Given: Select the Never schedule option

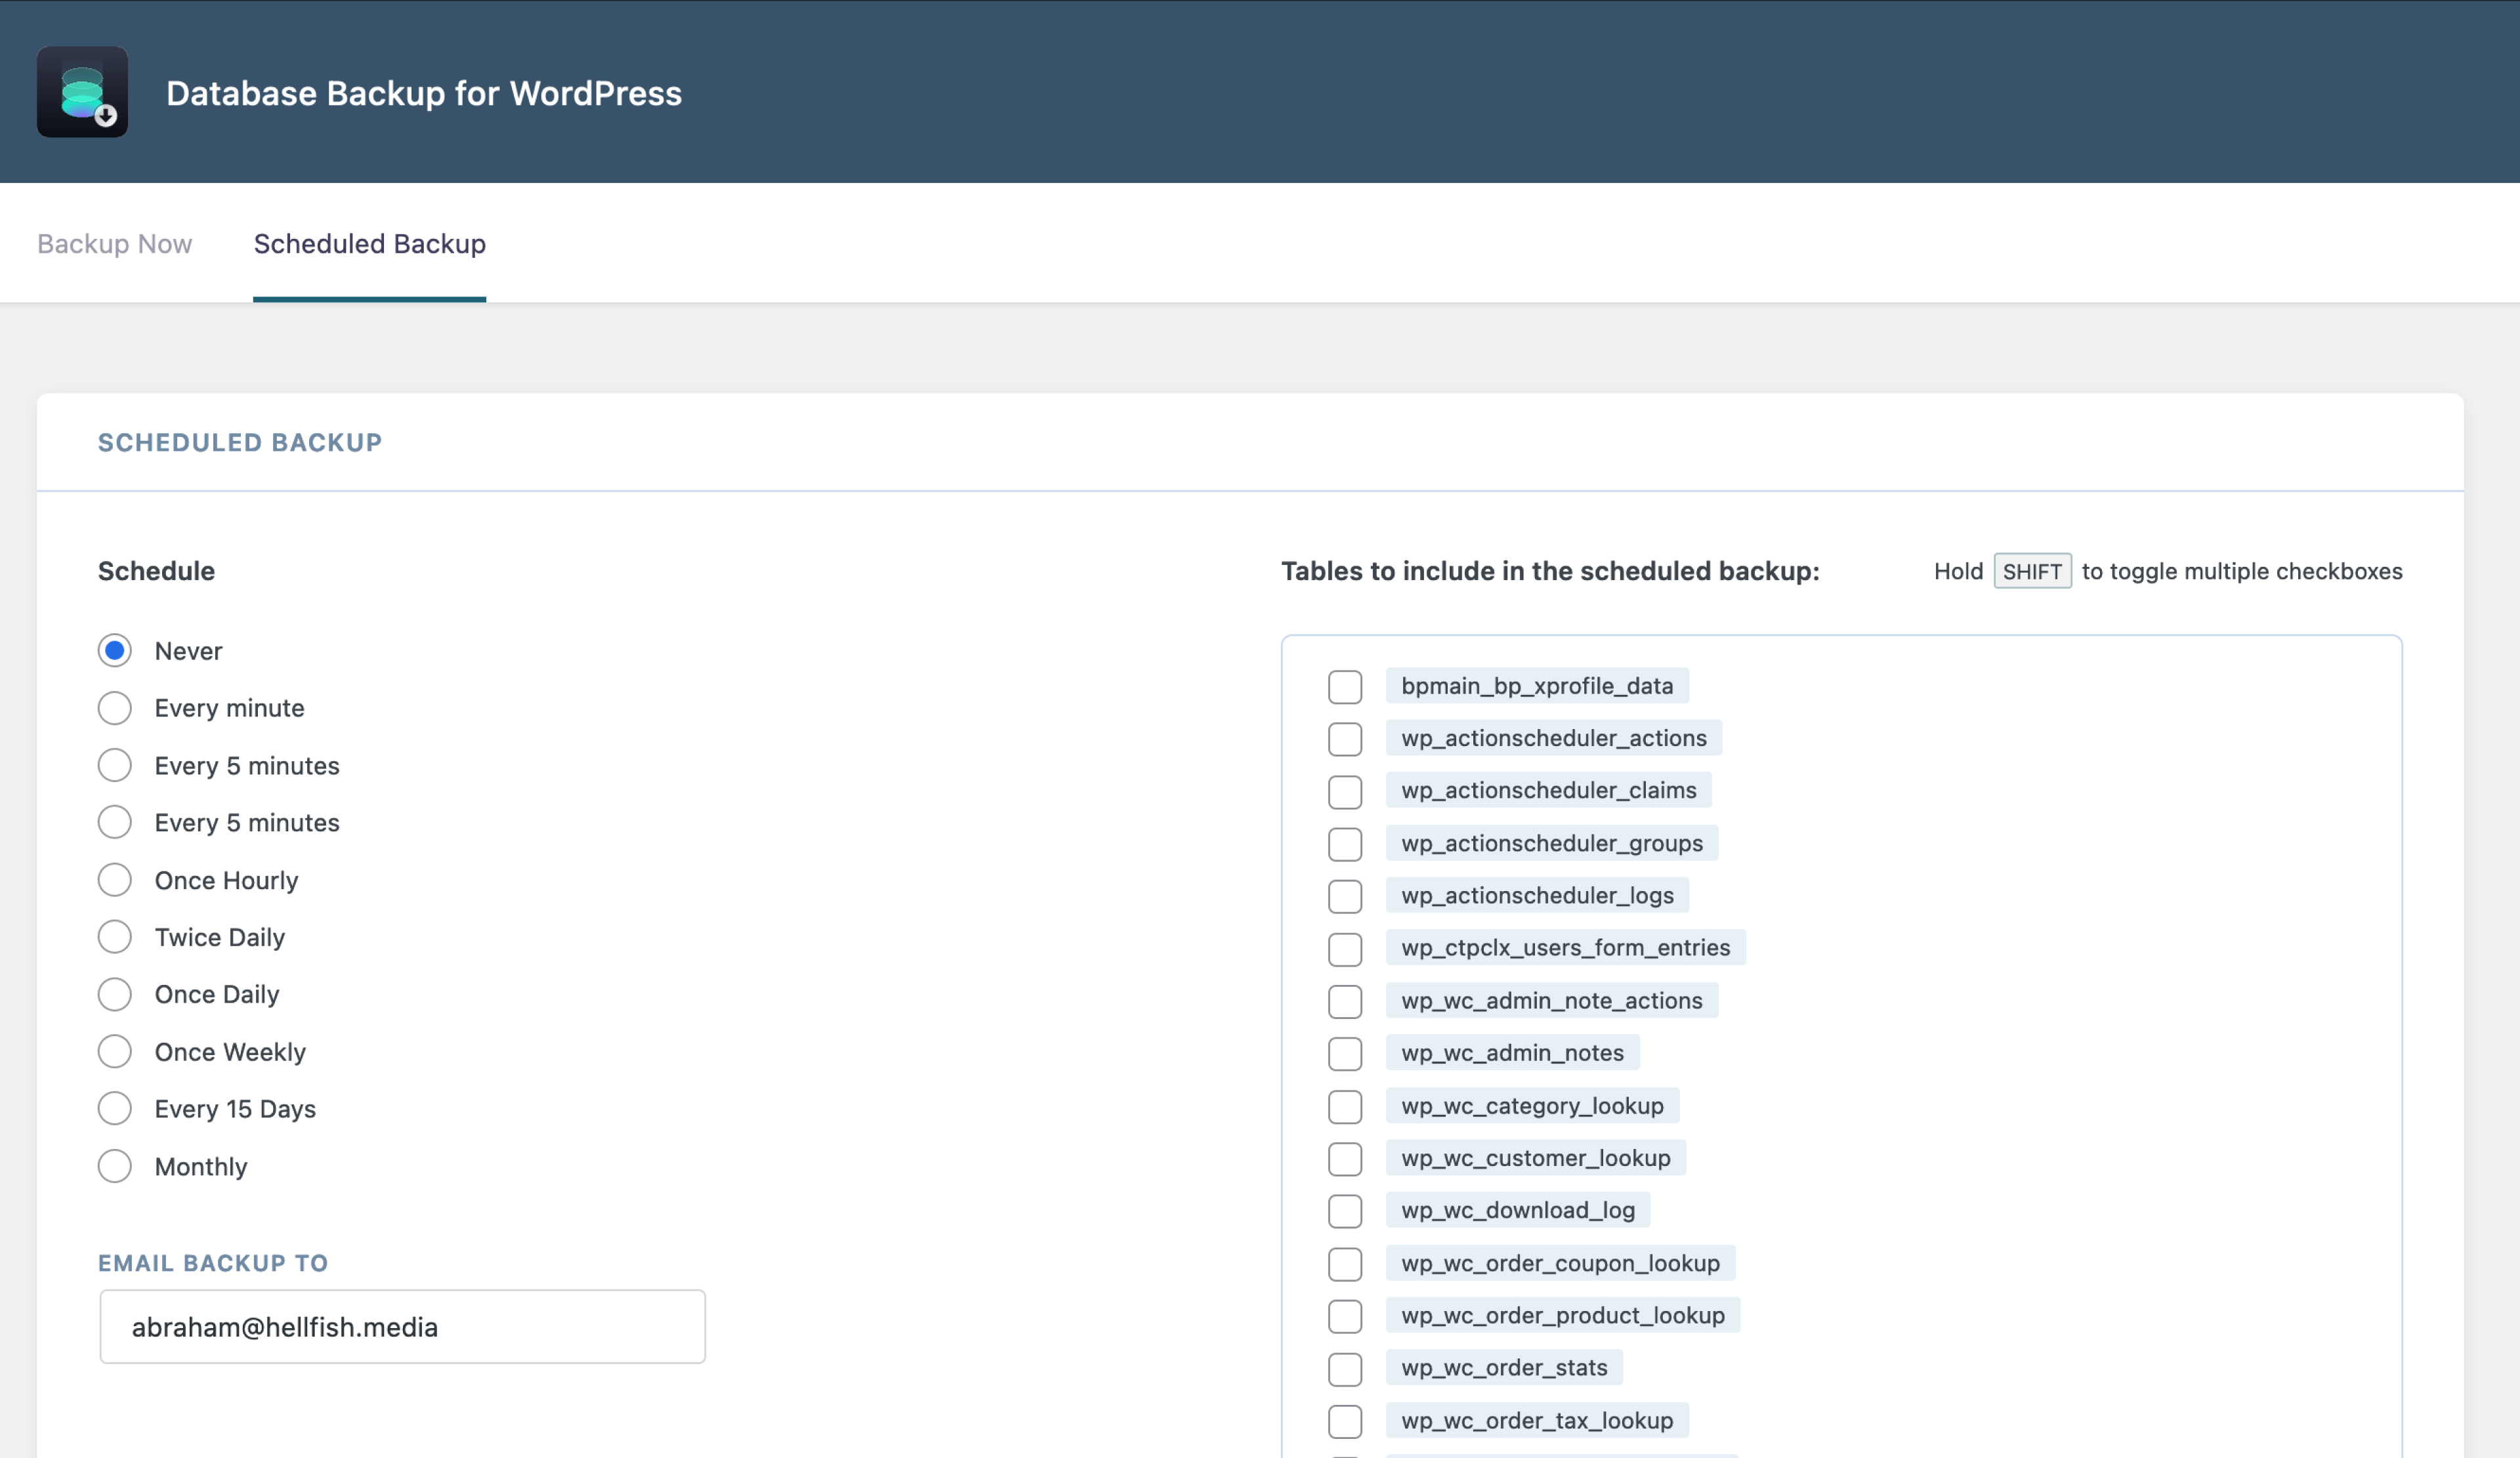Looking at the screenshot, I should click(x=114, y=650).
